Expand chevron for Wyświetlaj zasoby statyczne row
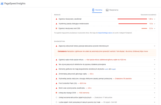 coord(155,79)
